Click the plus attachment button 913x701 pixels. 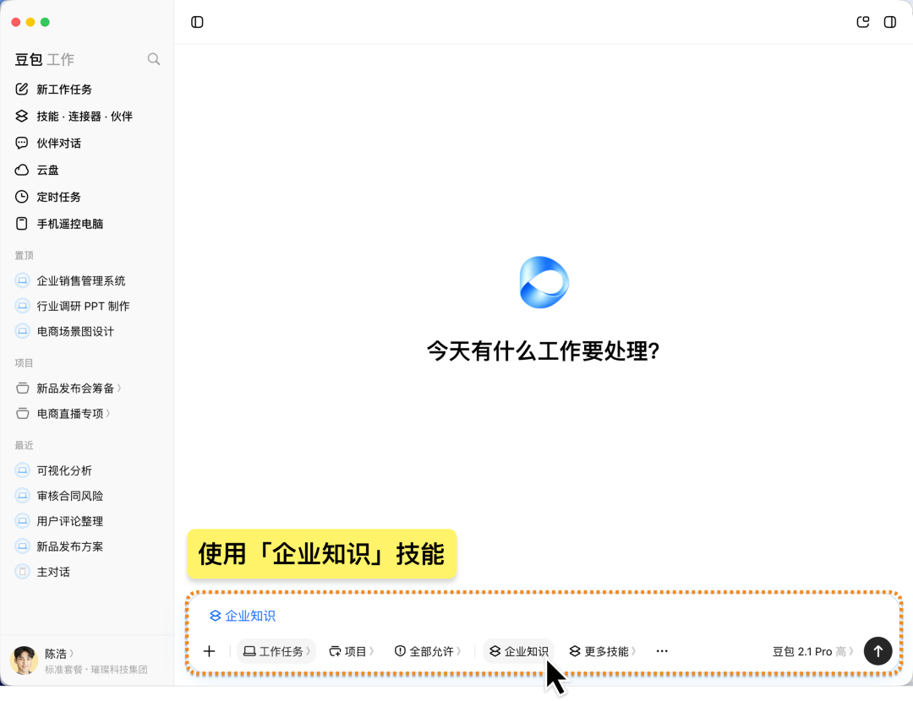click(x=209, y=651)
